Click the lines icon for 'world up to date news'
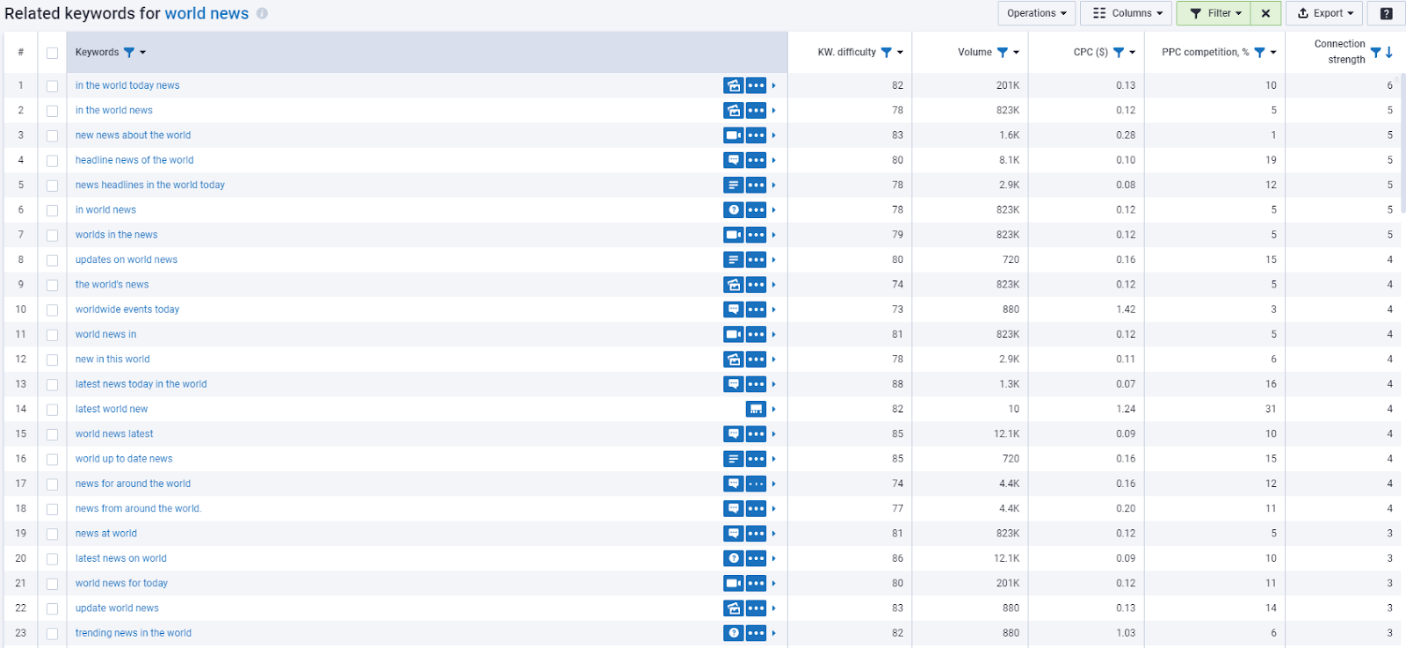 (734, 459)
